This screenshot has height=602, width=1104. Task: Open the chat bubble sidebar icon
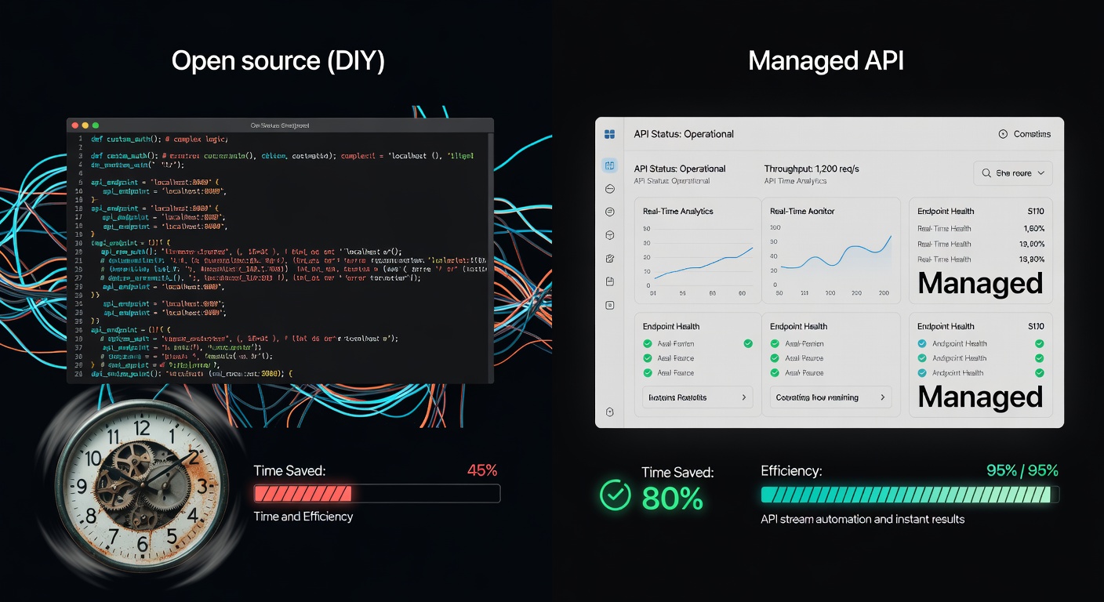[x=609, y=212]
